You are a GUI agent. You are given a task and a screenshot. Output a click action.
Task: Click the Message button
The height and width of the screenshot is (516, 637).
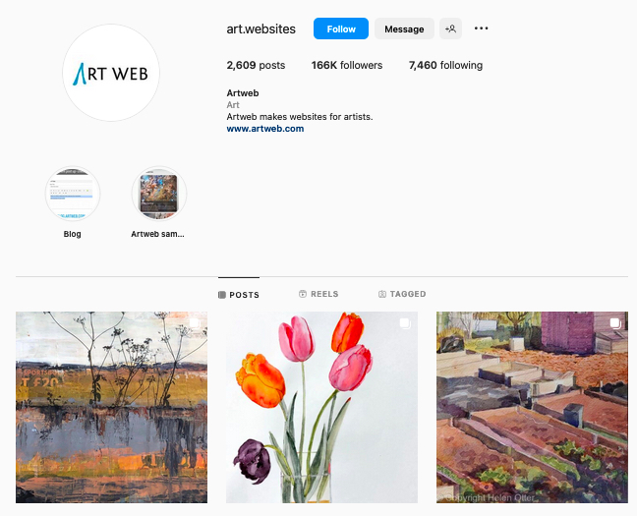[x=404, y=29]
